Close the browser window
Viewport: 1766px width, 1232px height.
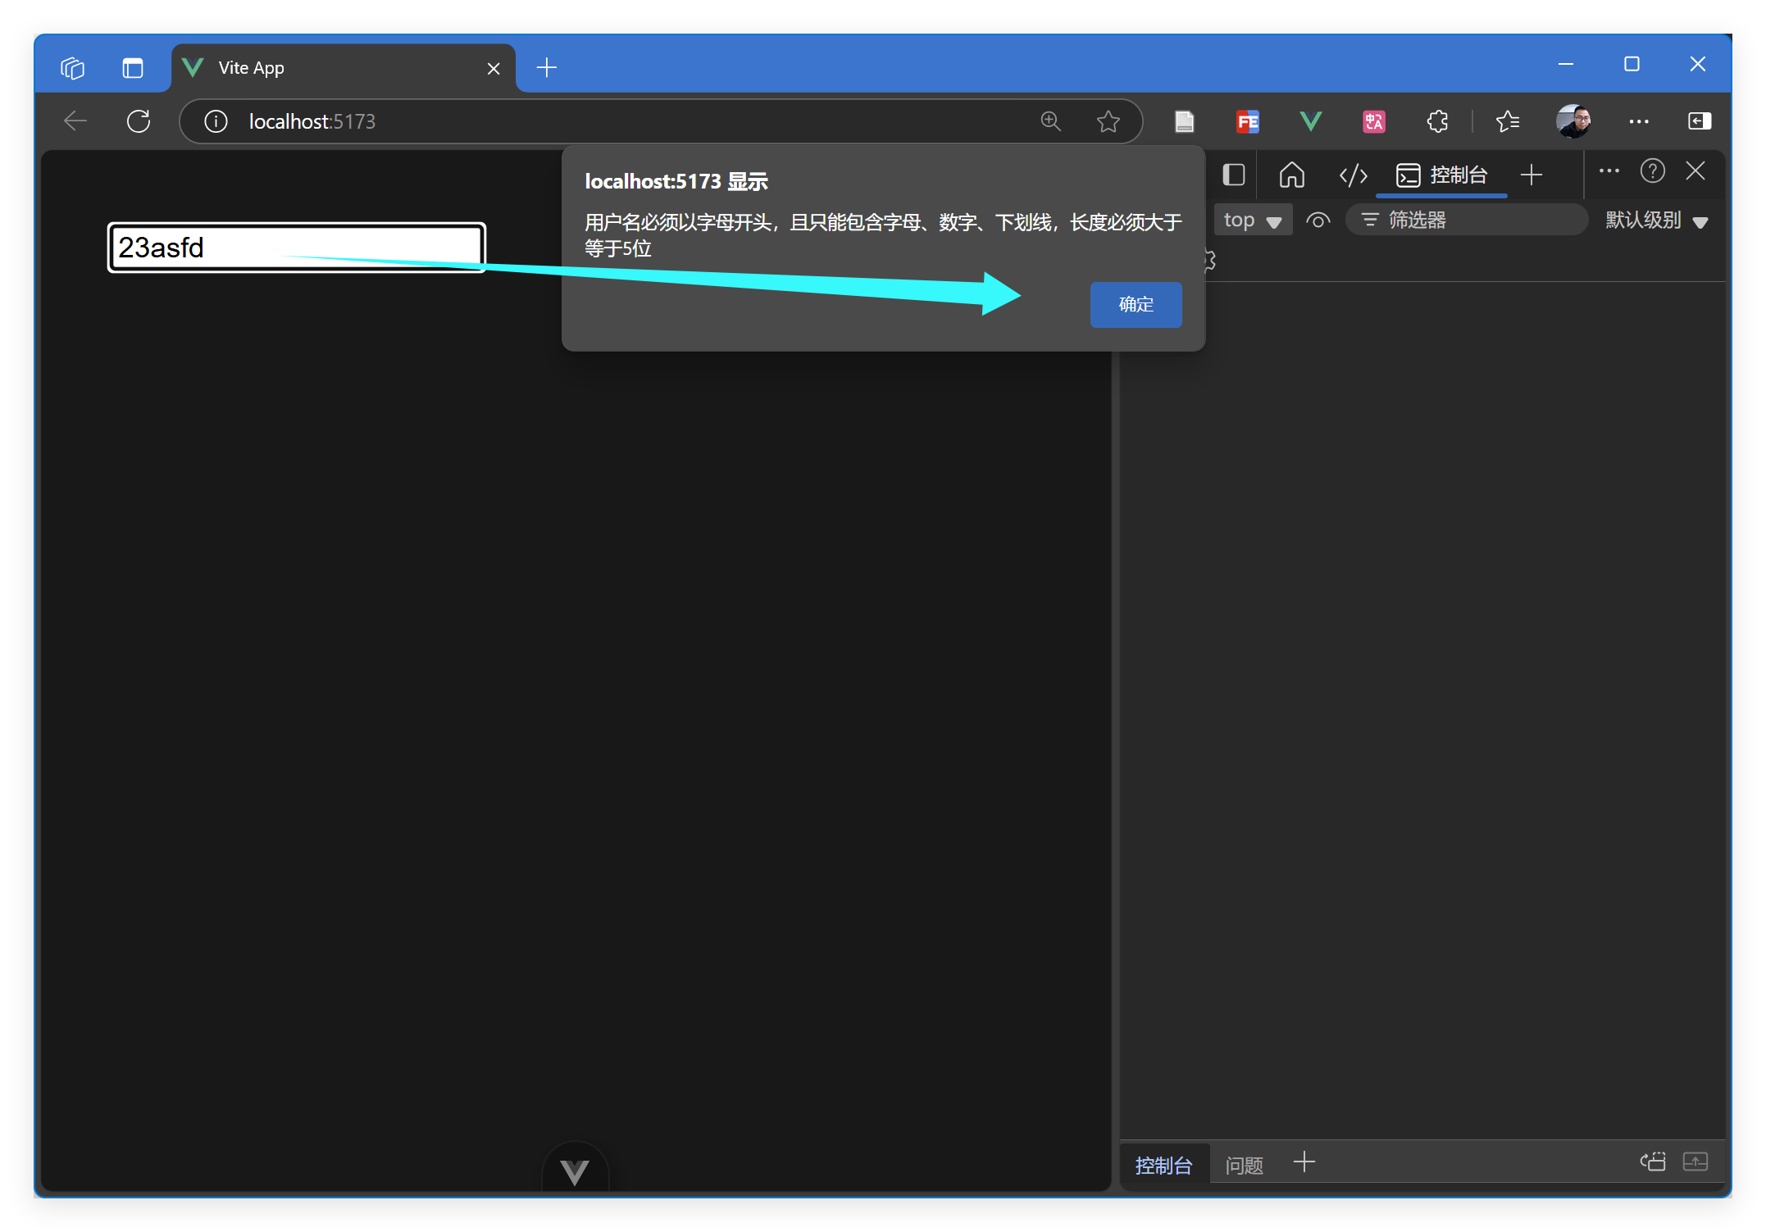pyautogui.click(x=1698, y=64)
